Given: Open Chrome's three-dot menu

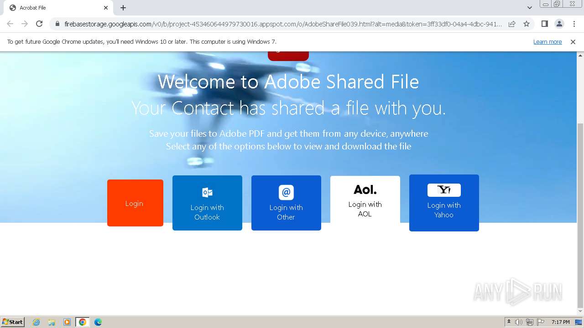Looking at the screenshot, I should [574, 24].
